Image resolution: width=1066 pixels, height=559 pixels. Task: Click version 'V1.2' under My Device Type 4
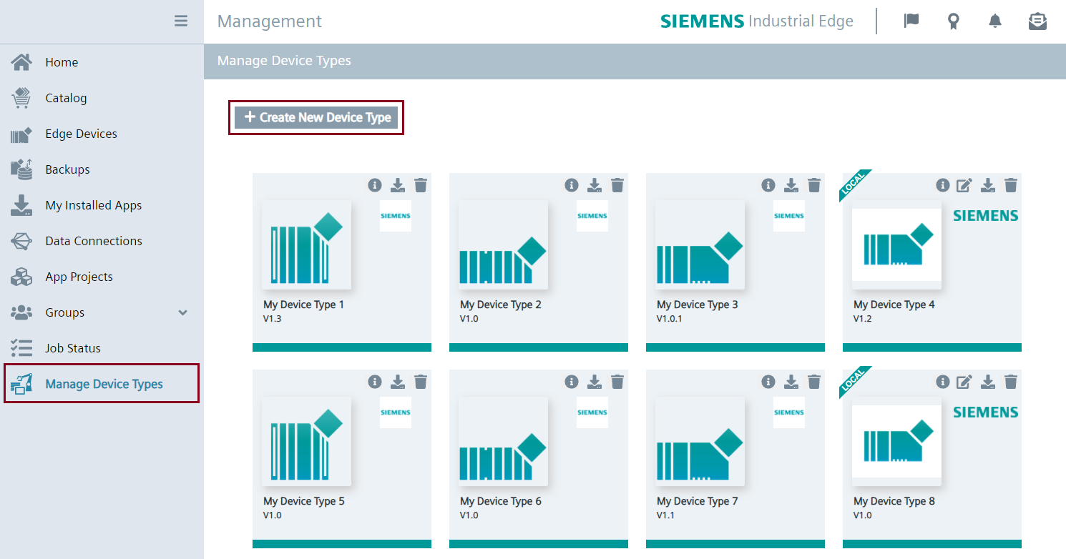pyautogui.click(x=863, y=319)
